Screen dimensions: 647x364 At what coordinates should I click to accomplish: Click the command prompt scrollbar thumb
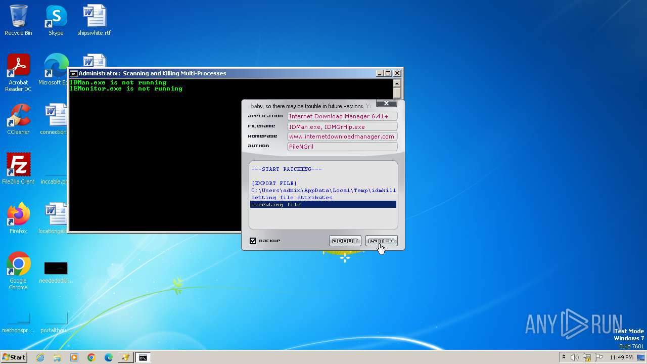[x=397, y=94]
